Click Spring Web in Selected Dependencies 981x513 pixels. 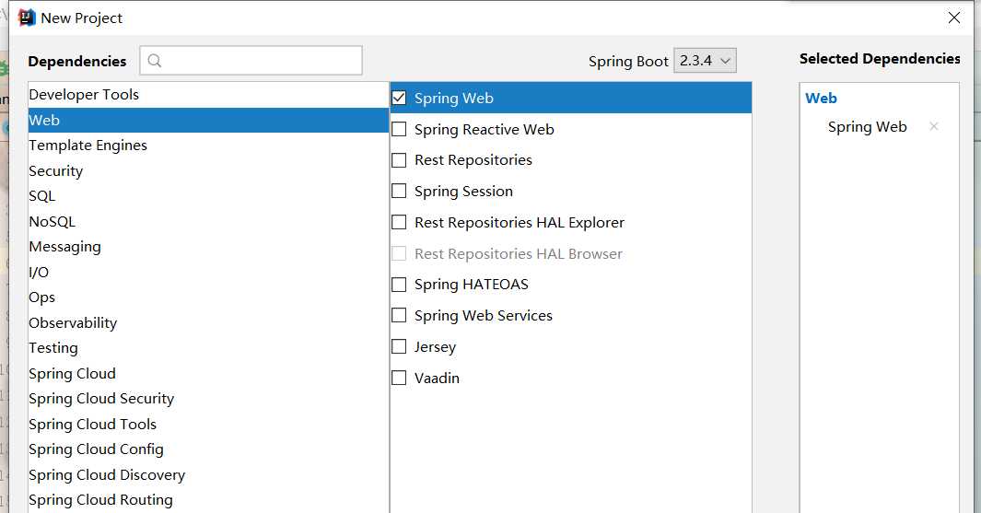(x=867, y=127)
